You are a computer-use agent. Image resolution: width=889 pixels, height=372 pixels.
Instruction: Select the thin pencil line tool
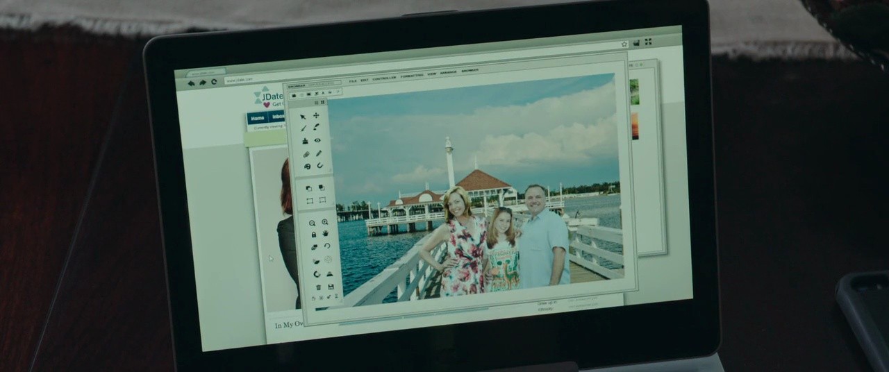point(304,128)
